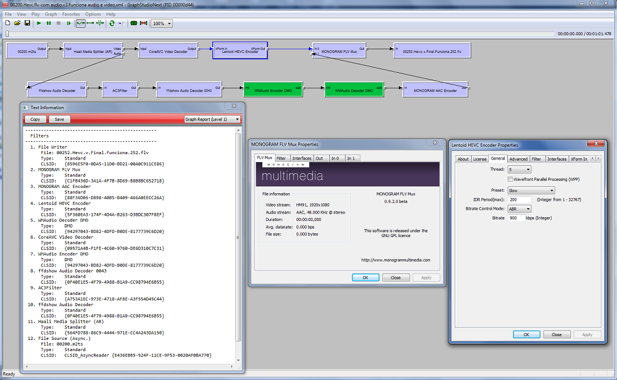Save the graph with the floppy disk icon

tap(27, 23)
